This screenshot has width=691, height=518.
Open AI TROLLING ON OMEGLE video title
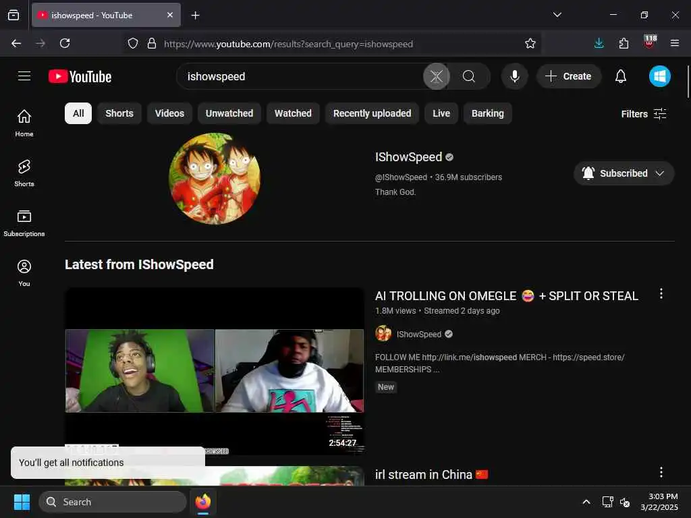click(506, 296)
